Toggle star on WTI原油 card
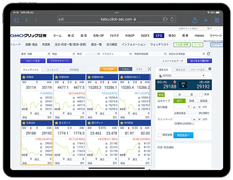This screenshot has height=180, width=233. coord(122,123)
